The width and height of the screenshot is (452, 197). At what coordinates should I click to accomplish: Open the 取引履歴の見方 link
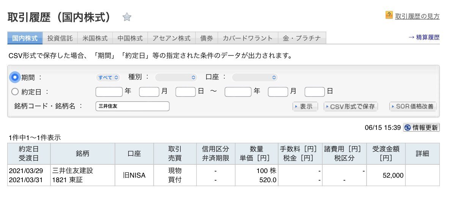tap(417, 16)
